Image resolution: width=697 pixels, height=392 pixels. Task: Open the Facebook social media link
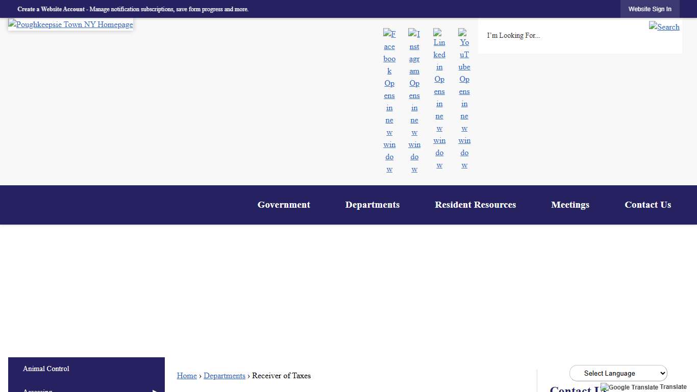pos(389,101)
